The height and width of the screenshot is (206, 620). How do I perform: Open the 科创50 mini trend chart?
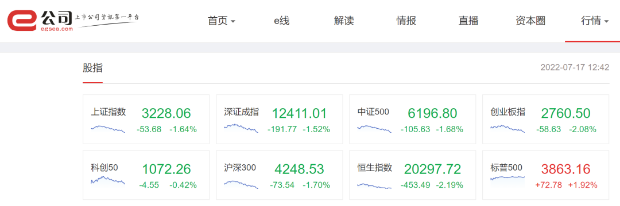pos(108,180)
